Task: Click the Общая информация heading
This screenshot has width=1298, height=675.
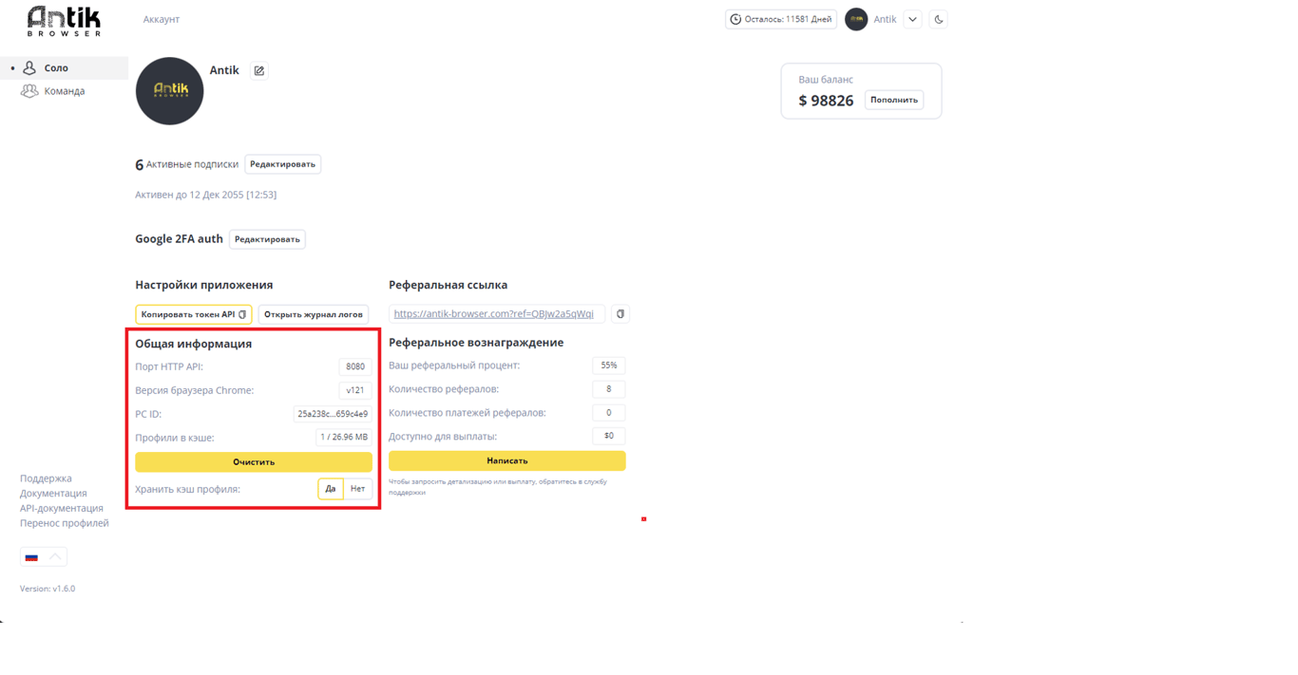Action: pyautogui.click(x=194, y=344)
